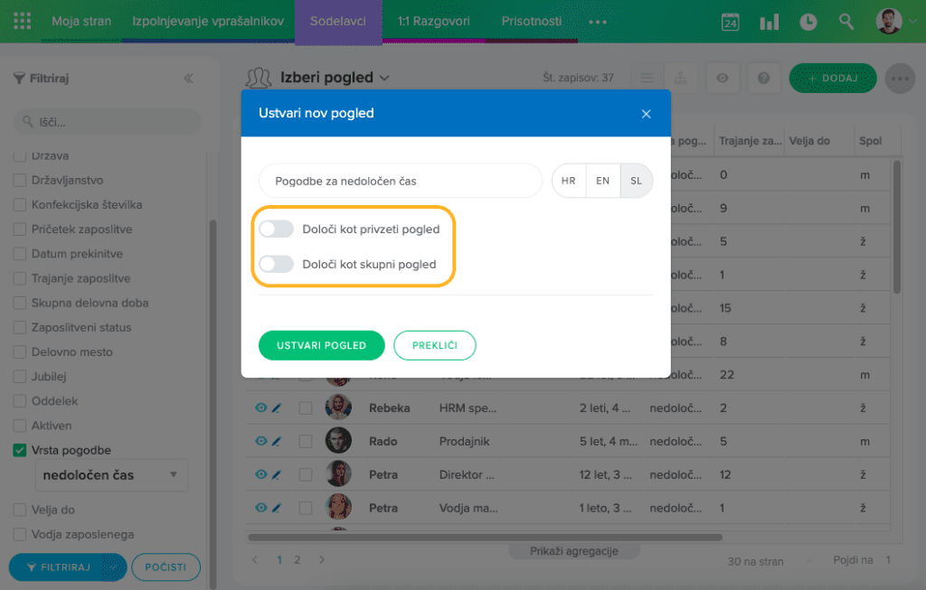The height and width of the screenshot is (590, 926).
Task: Switch to the Prisotnosti tab
Action: click(x=531, y=22)
